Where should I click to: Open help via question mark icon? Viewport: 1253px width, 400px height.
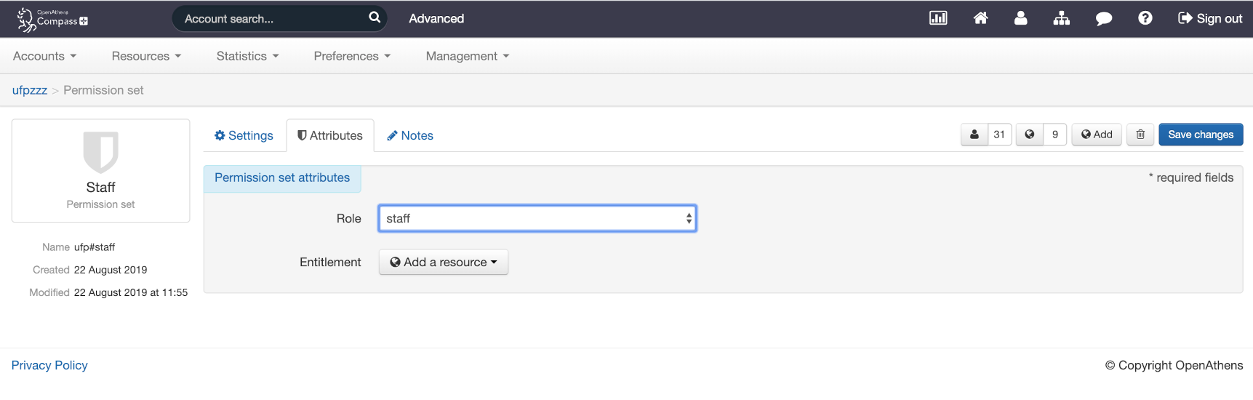pos(1145,18)
